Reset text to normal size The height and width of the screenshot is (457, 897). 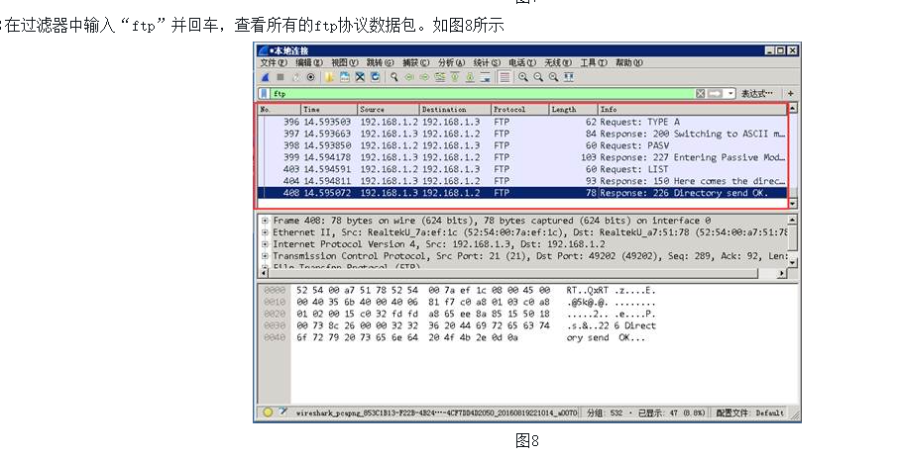(553, 77)
